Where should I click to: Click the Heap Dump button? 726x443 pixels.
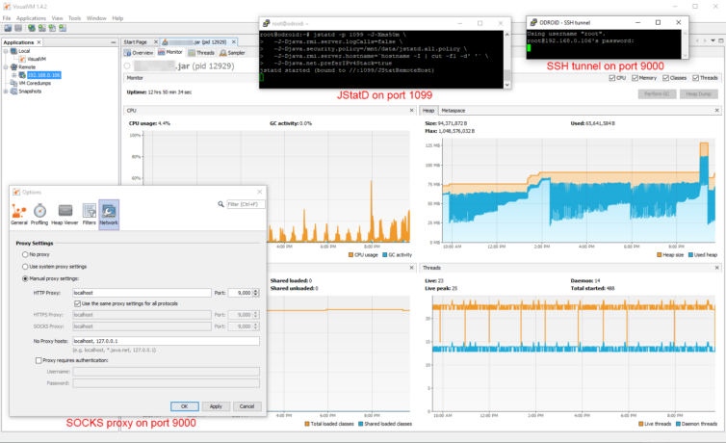pyautogui.click(x=698, y=94)
